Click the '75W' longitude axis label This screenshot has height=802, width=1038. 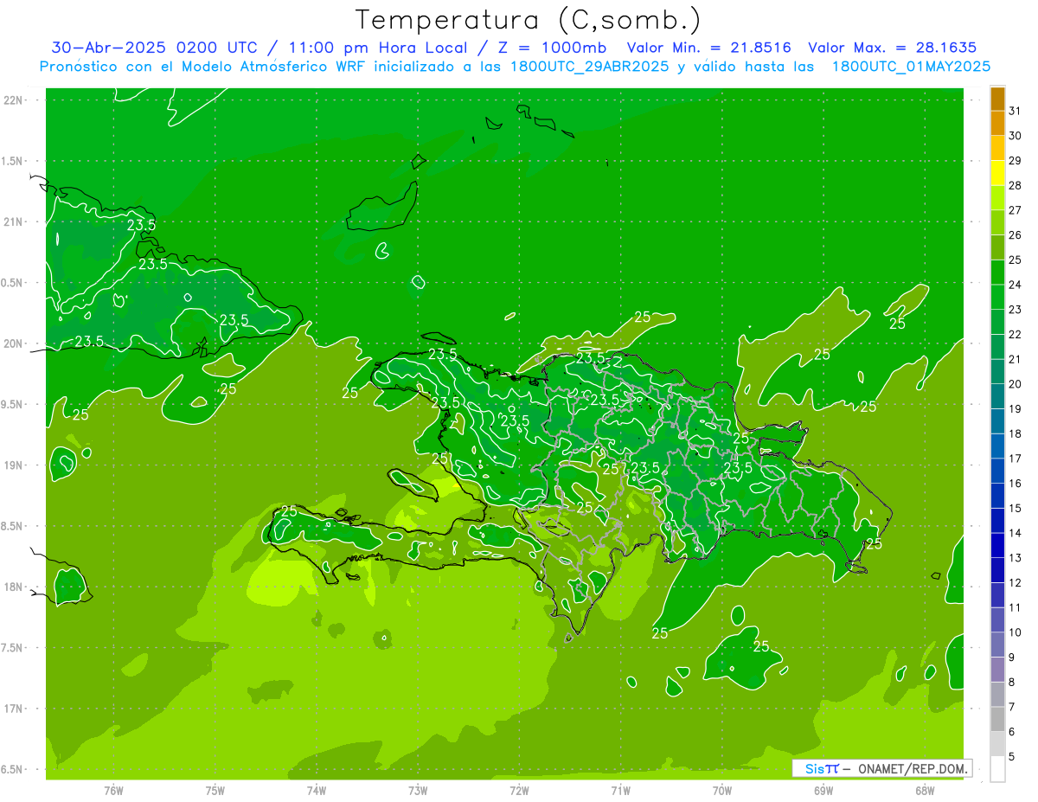[x=215, y=791]
